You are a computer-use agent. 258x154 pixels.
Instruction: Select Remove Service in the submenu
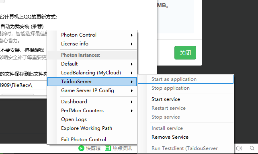coord(186,137)
